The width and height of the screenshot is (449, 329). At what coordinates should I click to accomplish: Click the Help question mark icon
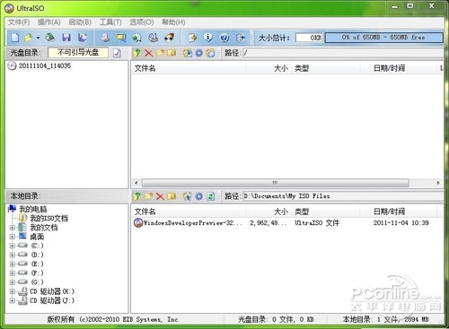[224, 38]
